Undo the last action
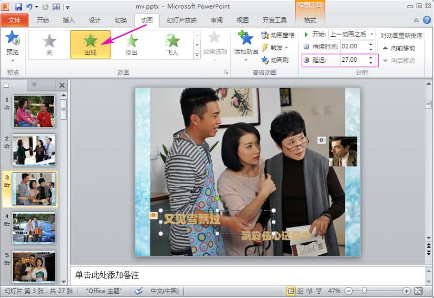434x298 pixels. click(x=29, y=7)
